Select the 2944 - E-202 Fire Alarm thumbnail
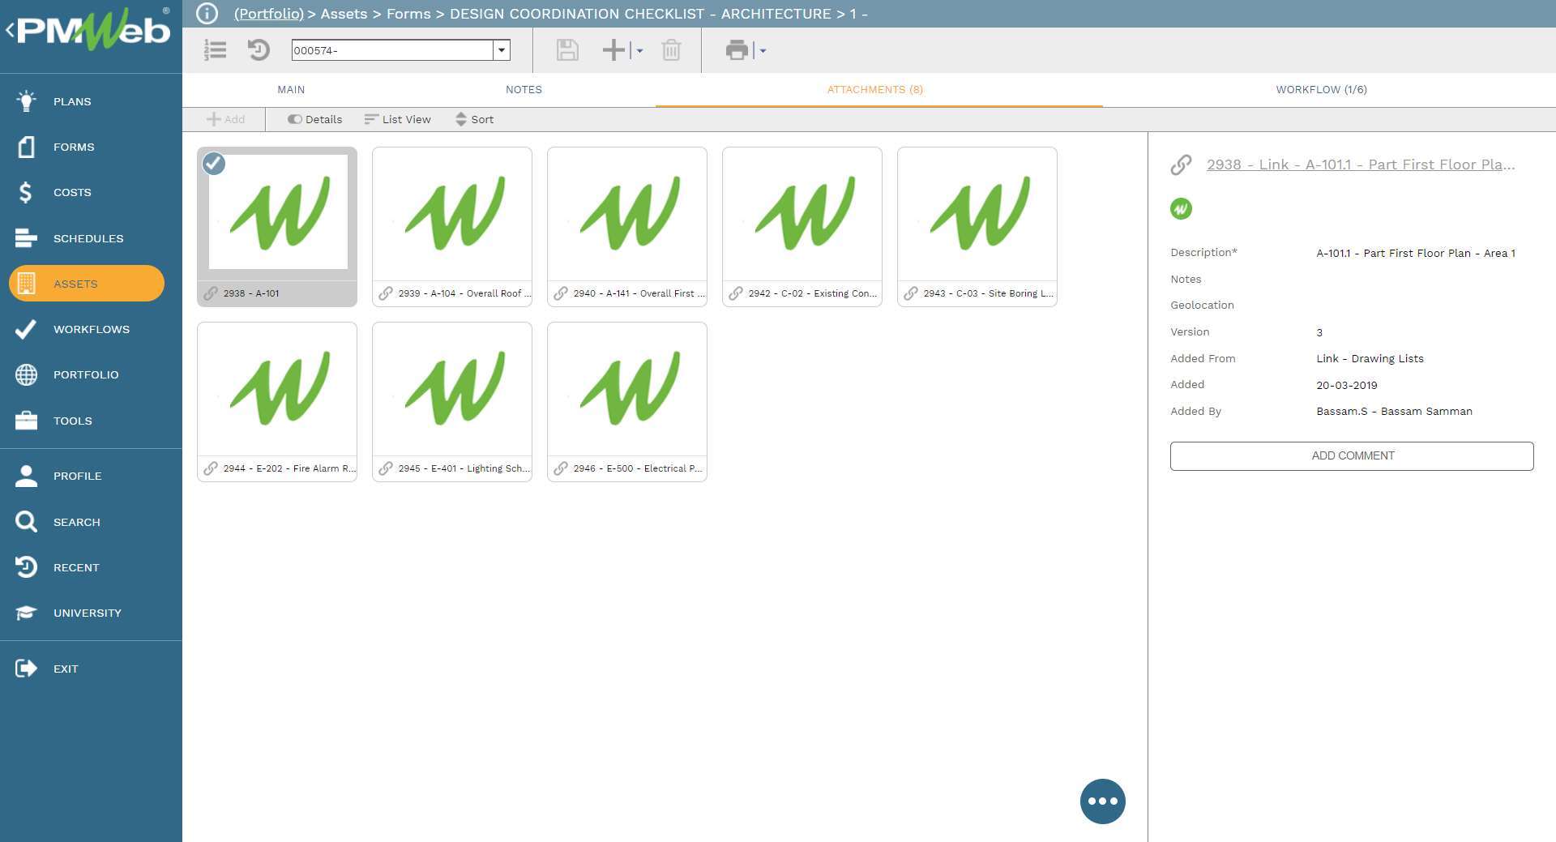Image resolution: width=1556 pixels, height=842 pixels. (276, 389)
